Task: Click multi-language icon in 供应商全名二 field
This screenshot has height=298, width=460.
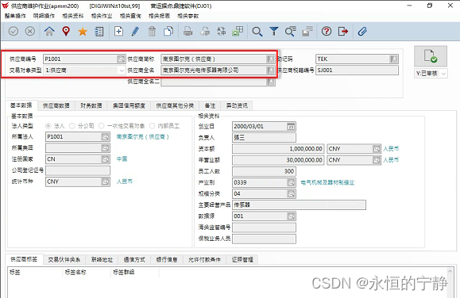Action: (270, 82)
